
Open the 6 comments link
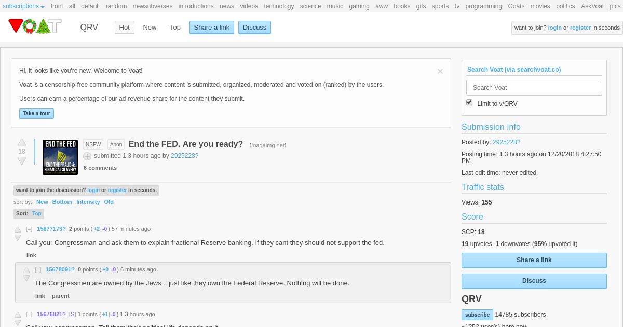100,168
